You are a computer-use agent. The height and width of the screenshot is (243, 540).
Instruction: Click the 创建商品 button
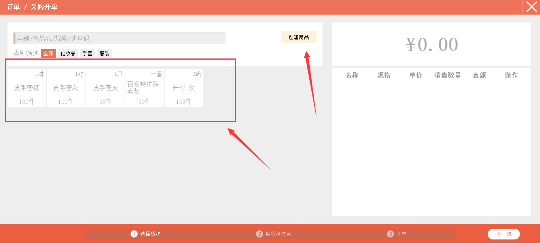(x=298, y=37)
